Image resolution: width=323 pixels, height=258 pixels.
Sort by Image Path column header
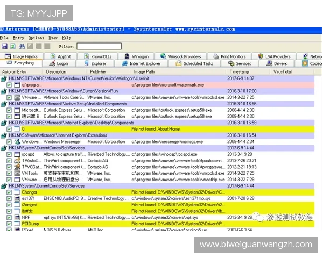(x=178, y=72)
